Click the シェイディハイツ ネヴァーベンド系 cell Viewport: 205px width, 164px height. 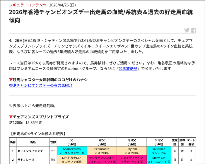132,160
